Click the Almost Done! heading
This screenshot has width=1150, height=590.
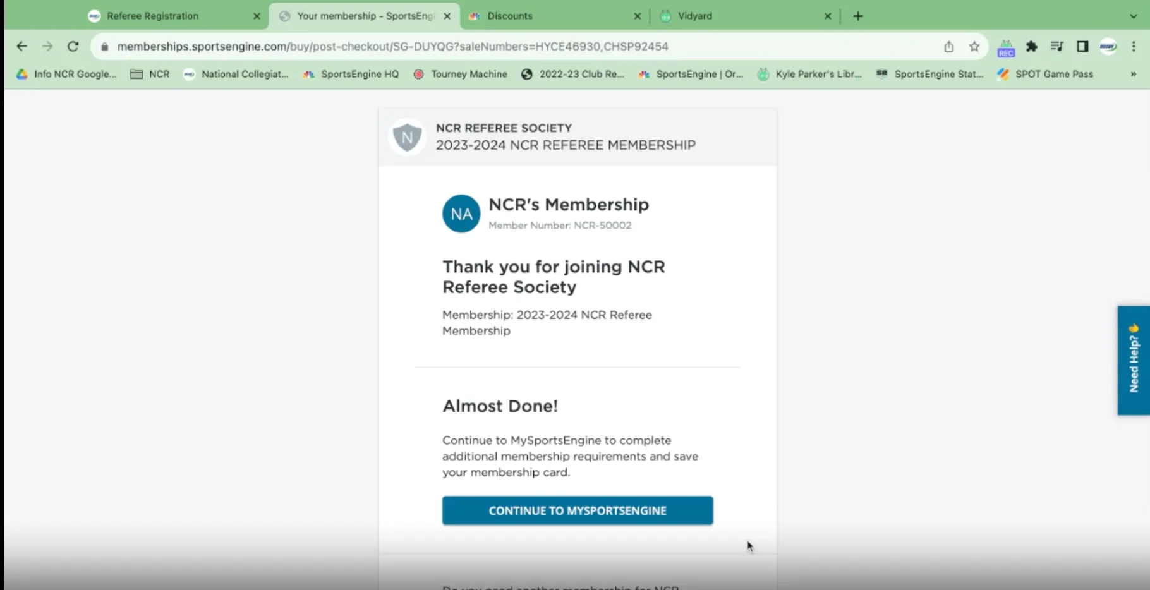(x=500, y=406)
